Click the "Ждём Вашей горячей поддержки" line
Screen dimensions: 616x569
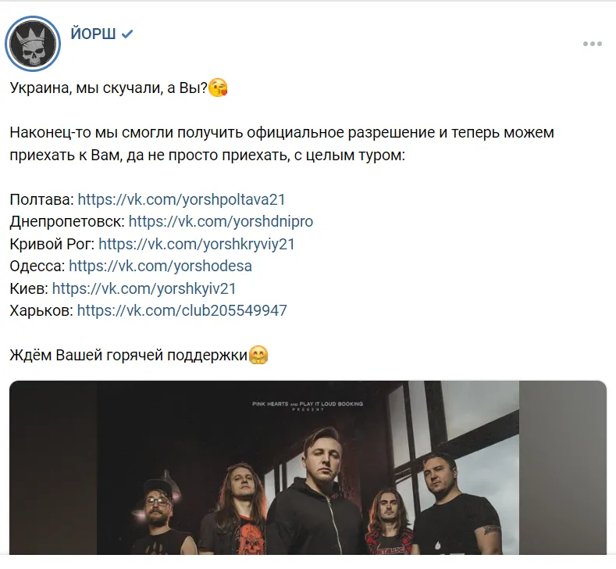coord(129,356)
